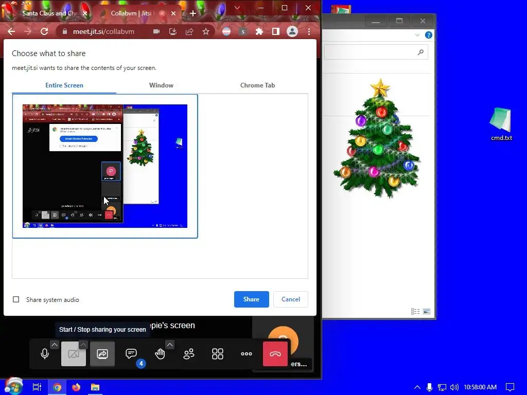The height and width of the screenshot is (395, 527).
Task: Switch to the Window tab
Action: (x=161, y=85)
